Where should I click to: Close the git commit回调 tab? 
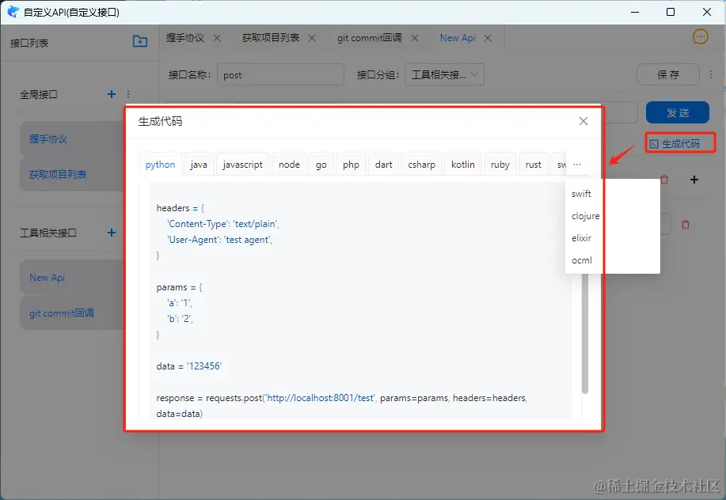415,38
